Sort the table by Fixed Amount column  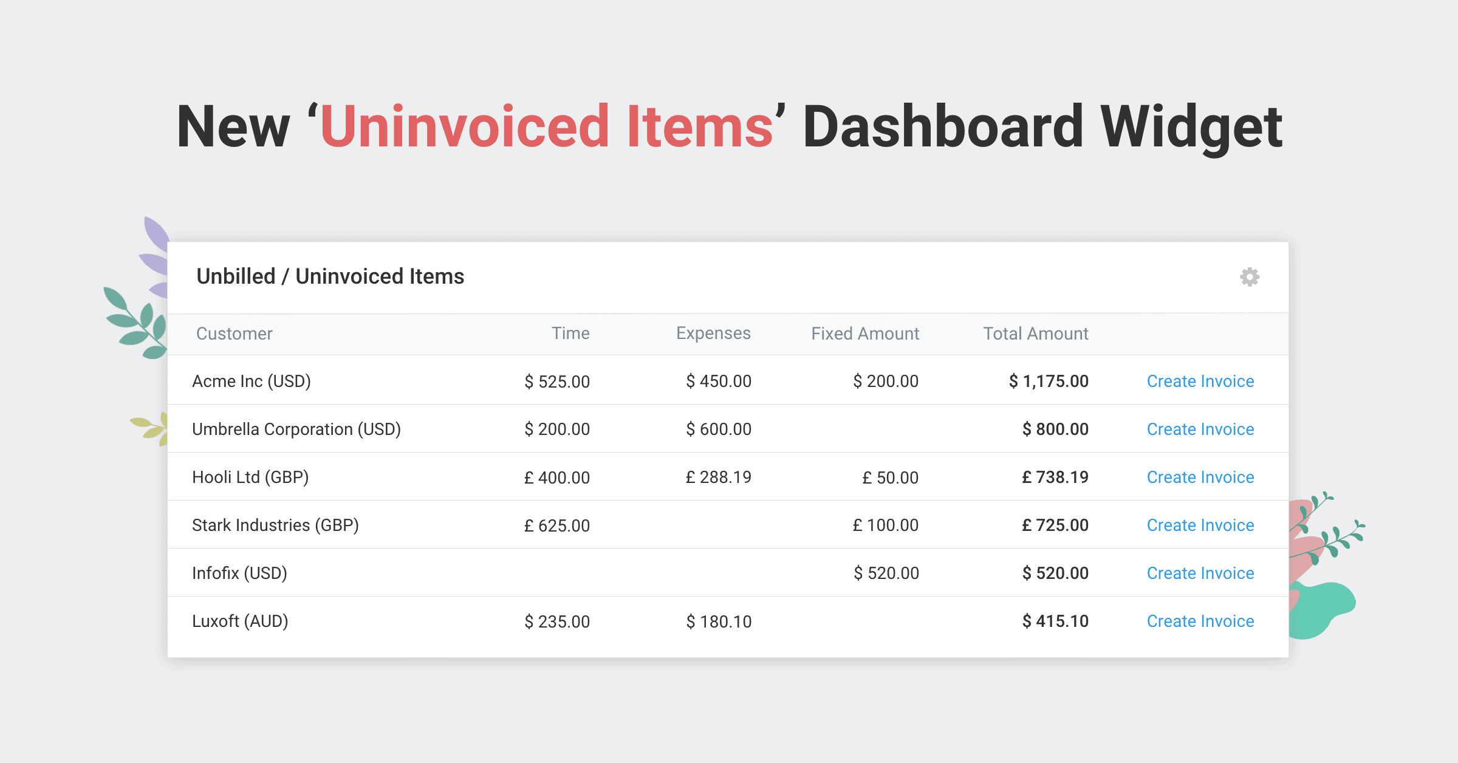(864, 334)
